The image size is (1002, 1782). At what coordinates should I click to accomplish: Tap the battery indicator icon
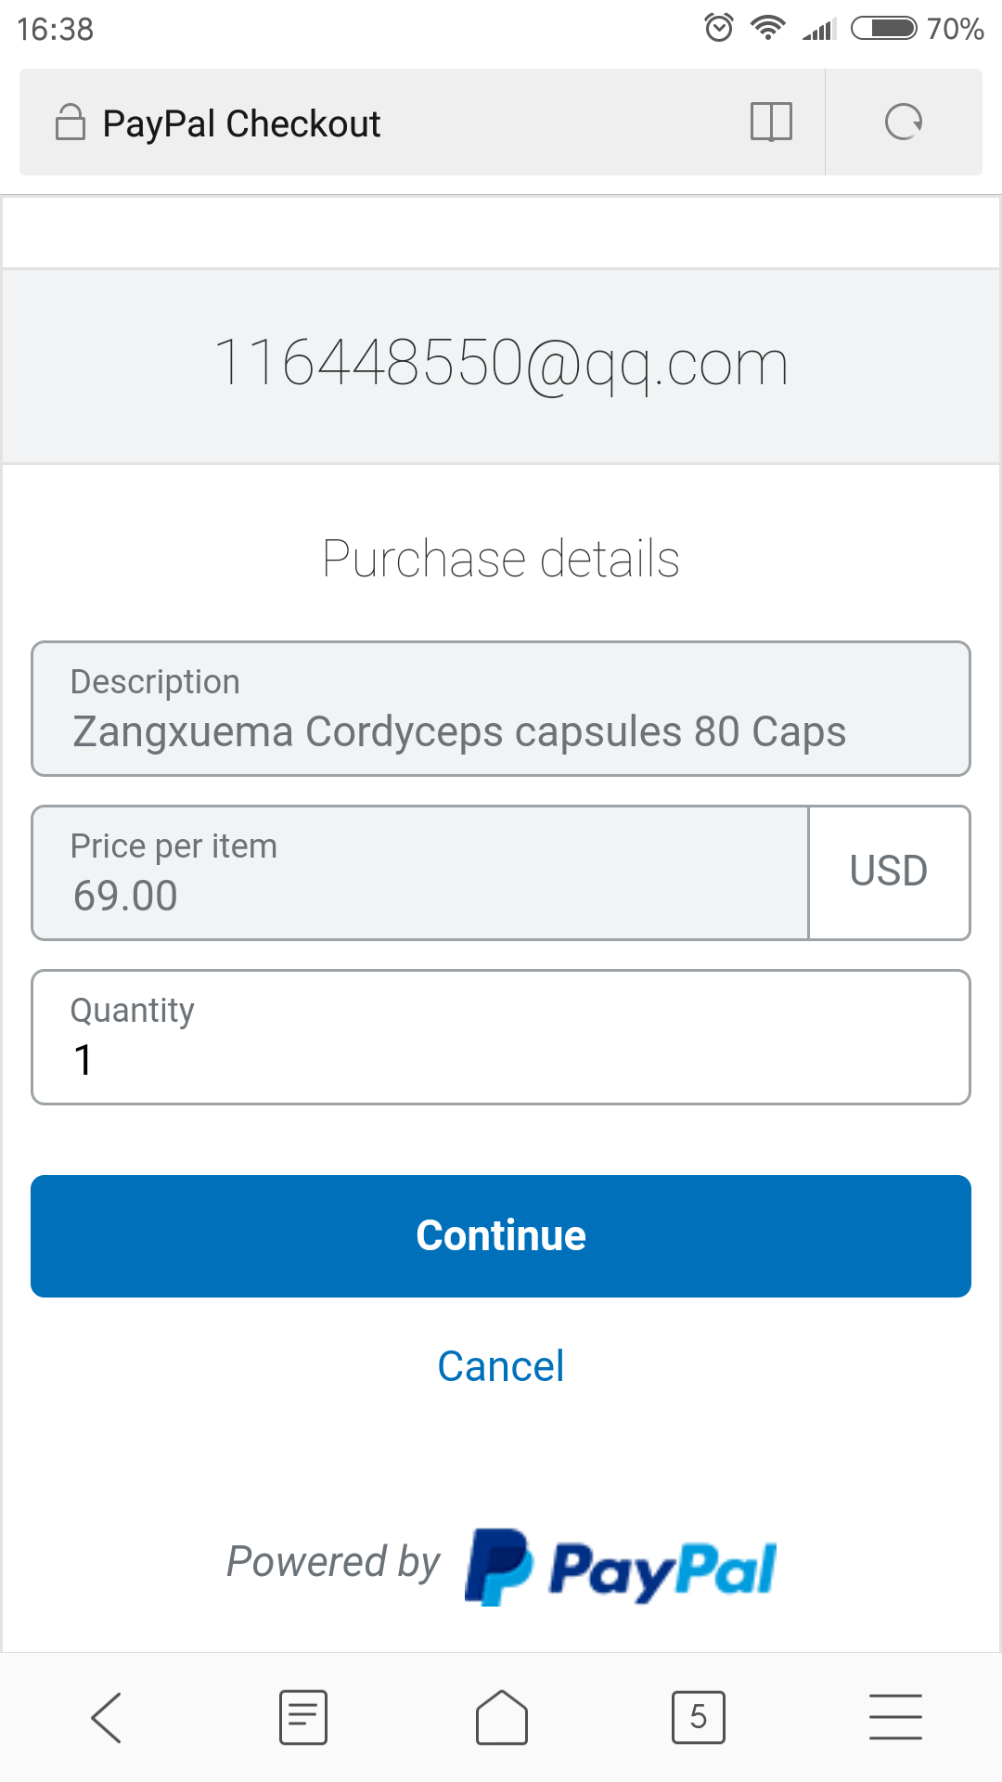pos(883,29)
